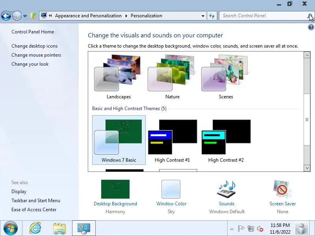
Task: Open Taskbar and Start Menu link
Action: coord(36,201)
